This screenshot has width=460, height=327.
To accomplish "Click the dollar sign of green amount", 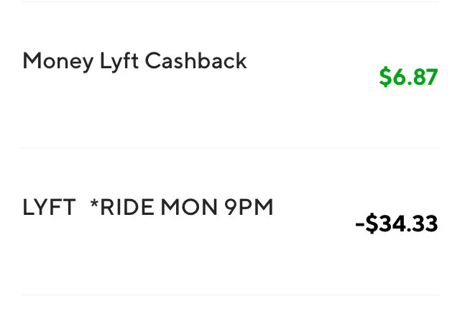I will [x=385, y=77].
